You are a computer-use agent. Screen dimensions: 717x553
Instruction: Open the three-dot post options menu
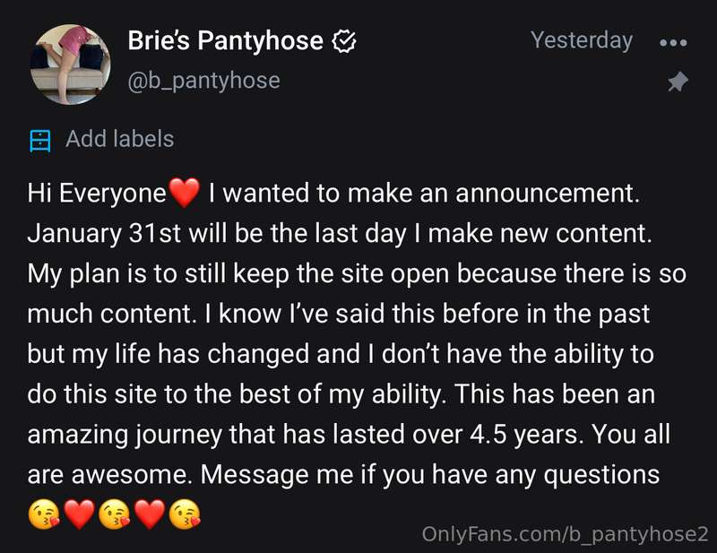point(673,42)
